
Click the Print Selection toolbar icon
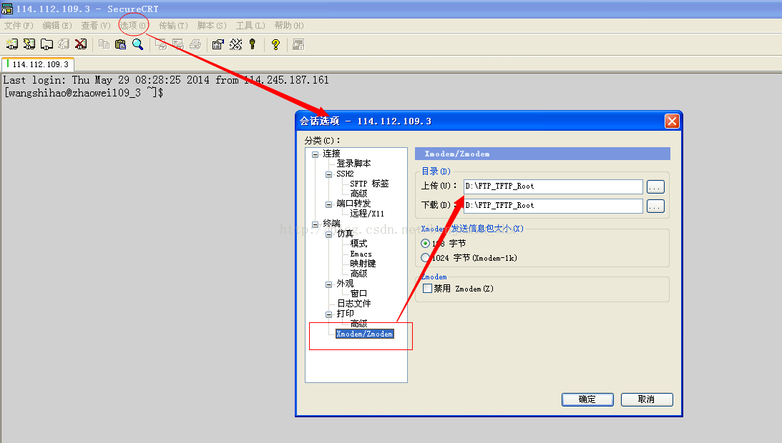[x=178, y=44]
